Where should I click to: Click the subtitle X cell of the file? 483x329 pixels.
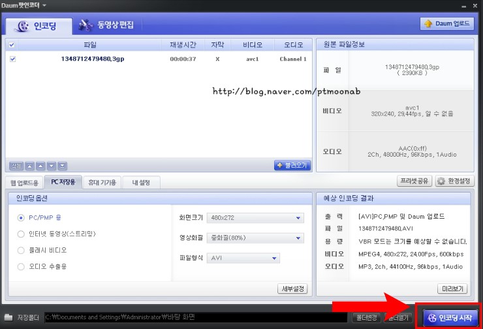click(217, 59)
